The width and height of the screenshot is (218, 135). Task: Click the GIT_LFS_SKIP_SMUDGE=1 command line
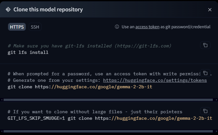(110, 118)
